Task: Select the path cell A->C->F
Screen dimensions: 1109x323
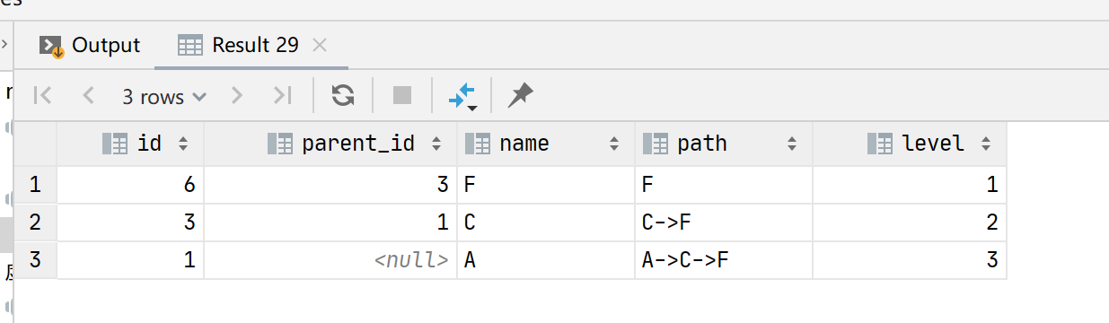Action: (x=724, y=260)
